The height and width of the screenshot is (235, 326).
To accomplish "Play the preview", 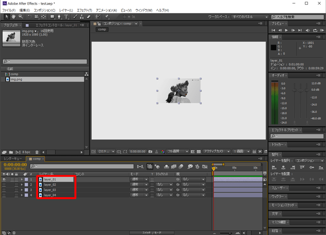I will 286,30.
